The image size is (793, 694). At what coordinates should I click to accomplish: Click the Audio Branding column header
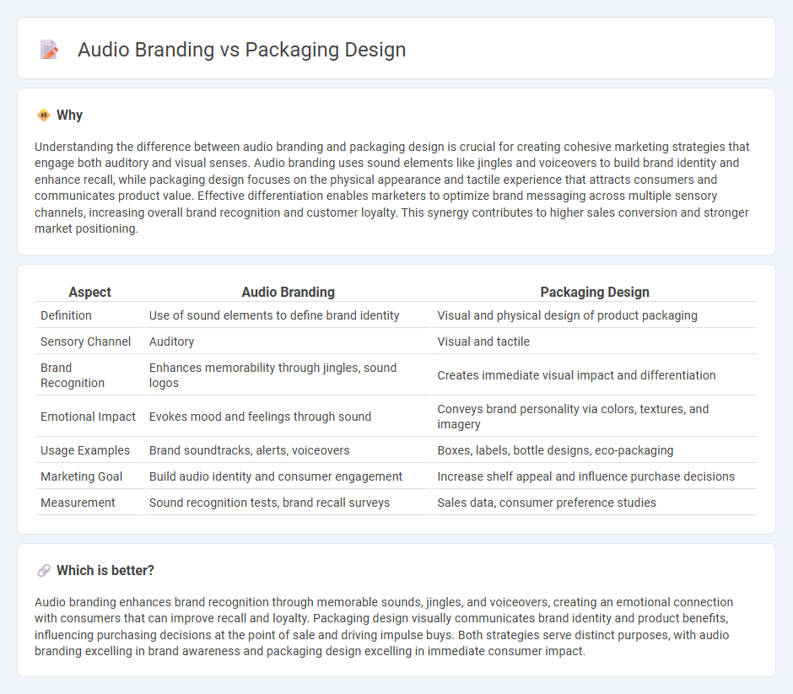coord(289,292)
